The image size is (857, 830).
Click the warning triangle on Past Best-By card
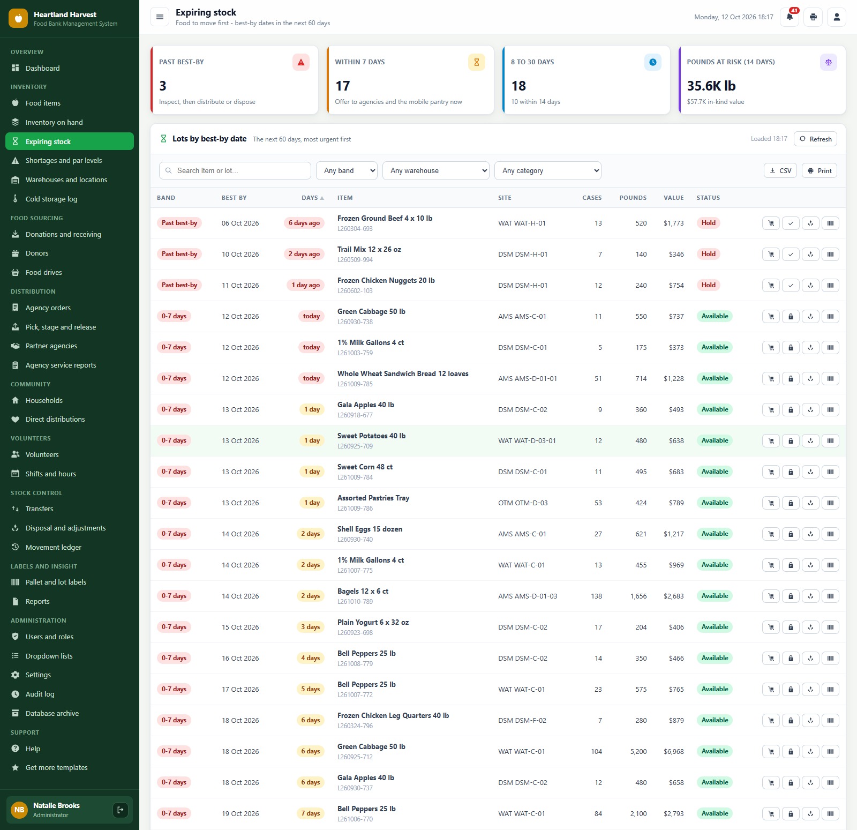click(301, 62)
